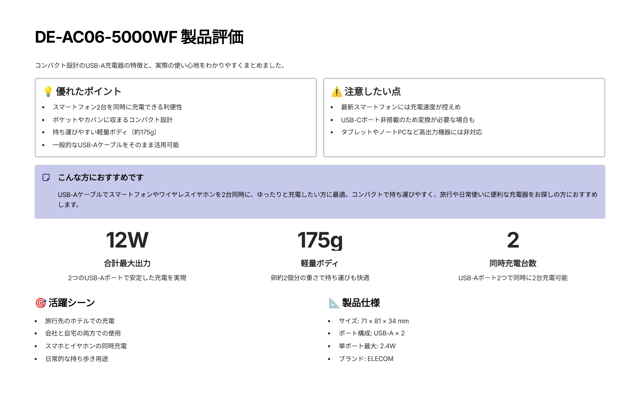Click the triangle ruler icon beside 製品仕様

coord(334,303)
